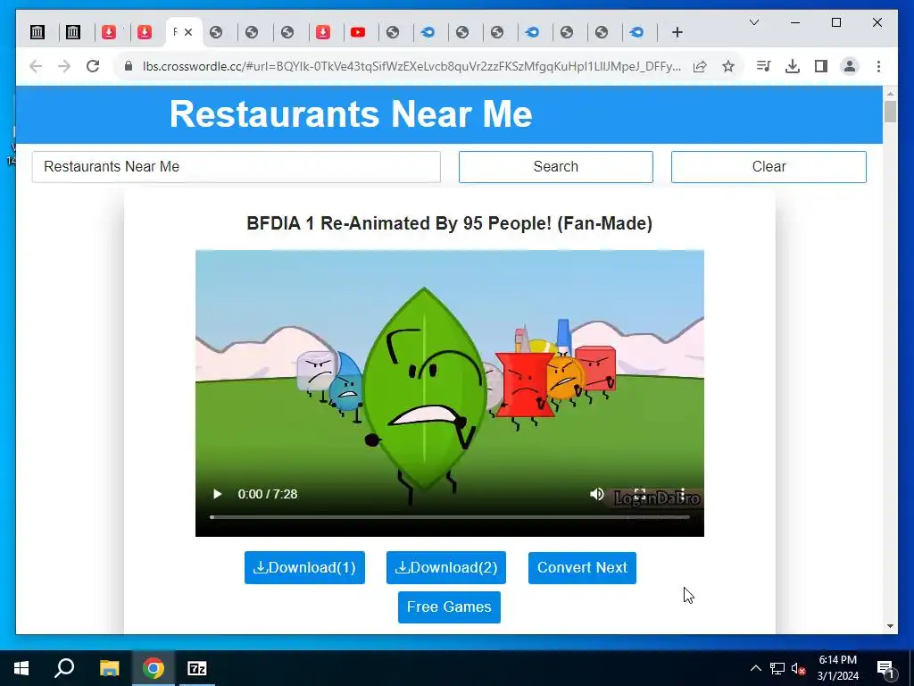Viewport: 914px width, 686px height.
Task: Click the video preview frame
Action: pyautogui.click(x=450, y=393)
